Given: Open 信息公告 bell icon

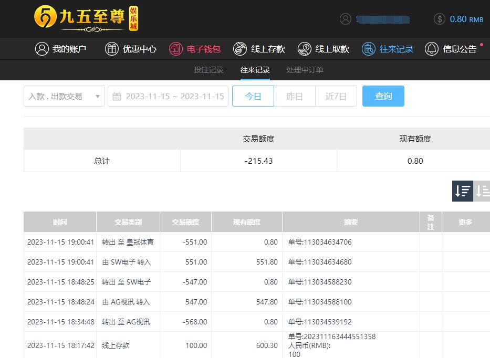Looking at the screenshot, I should point(432,49).
